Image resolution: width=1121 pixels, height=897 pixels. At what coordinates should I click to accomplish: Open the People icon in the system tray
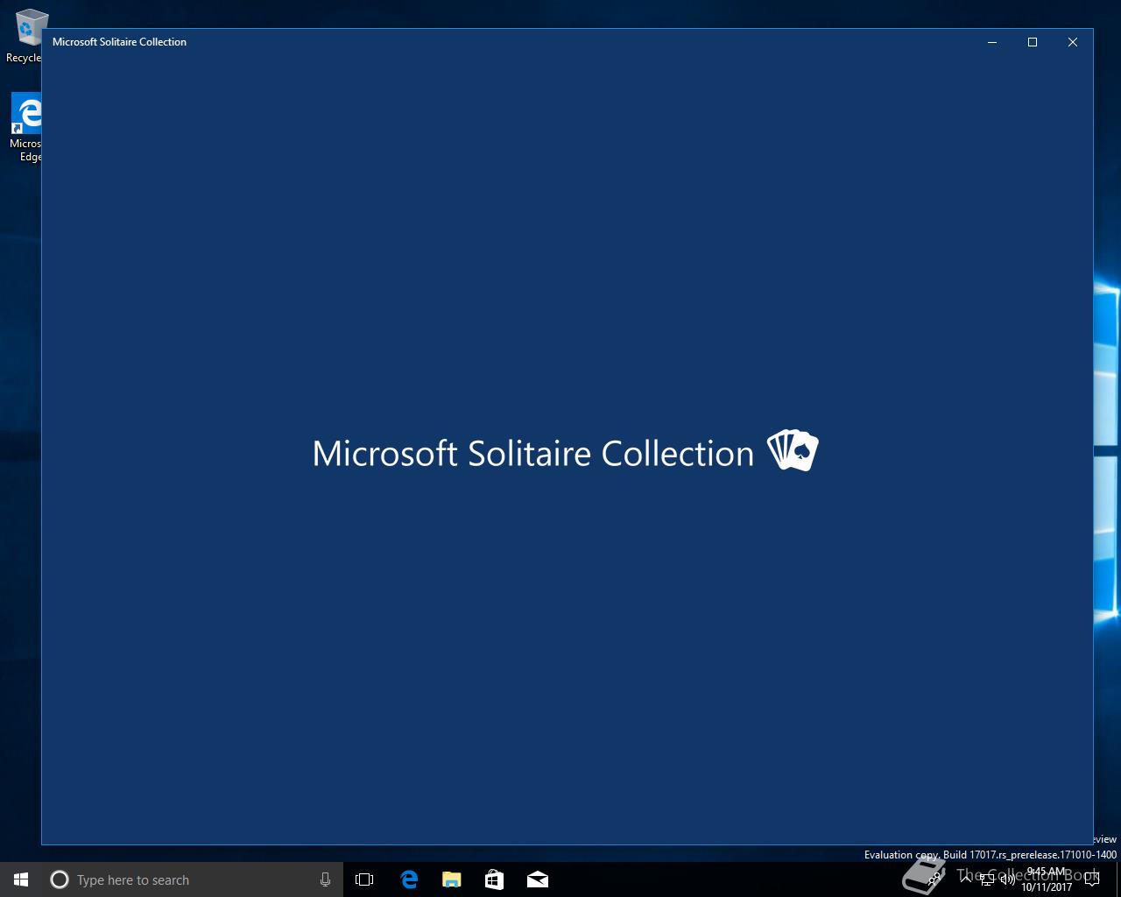coord(935,879)
